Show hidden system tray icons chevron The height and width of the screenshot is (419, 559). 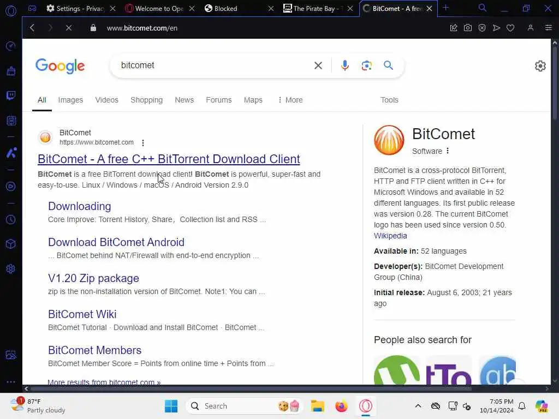[x=418, y=406]
